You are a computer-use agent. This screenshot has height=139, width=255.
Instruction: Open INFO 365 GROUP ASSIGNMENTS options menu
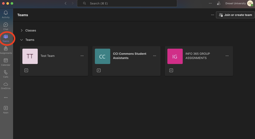[x=227, y=56]
